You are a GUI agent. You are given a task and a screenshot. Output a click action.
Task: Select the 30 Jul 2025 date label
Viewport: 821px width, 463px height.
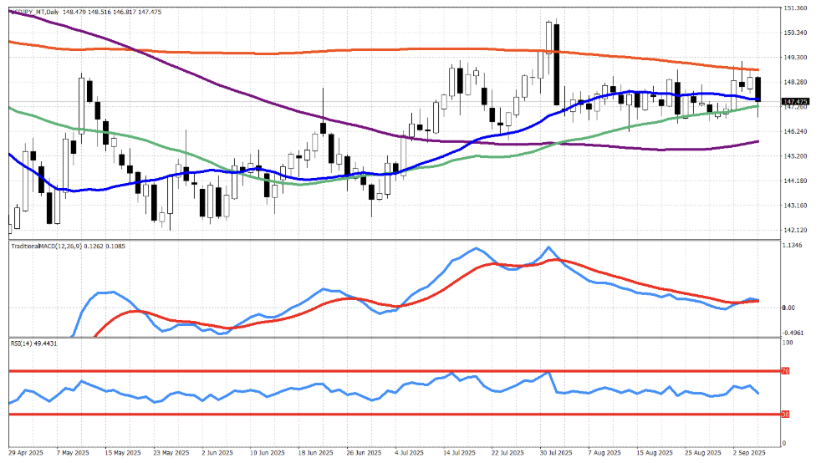coord(554,452)
